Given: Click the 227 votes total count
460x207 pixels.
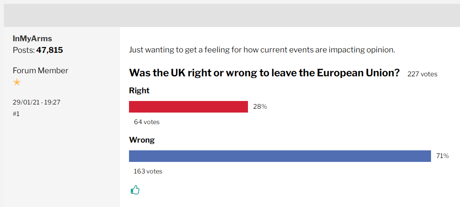Looking at the screenshot, I should (x=422, y=74).
